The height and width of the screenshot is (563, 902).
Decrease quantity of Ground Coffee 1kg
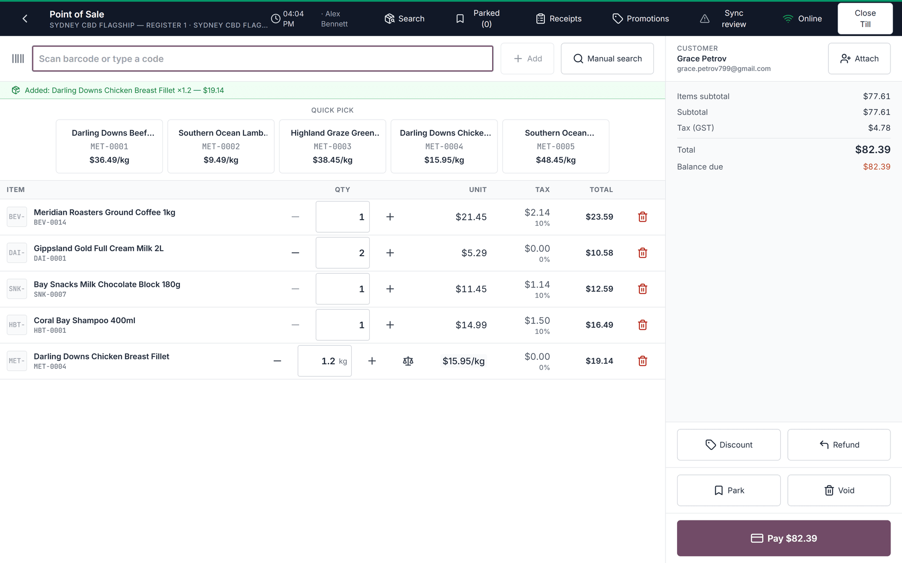[x=295, y=217]
